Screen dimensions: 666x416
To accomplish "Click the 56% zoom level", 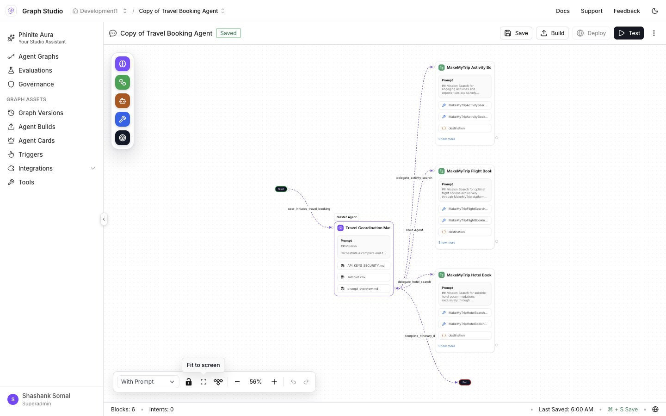I will (x=256, y=382).
